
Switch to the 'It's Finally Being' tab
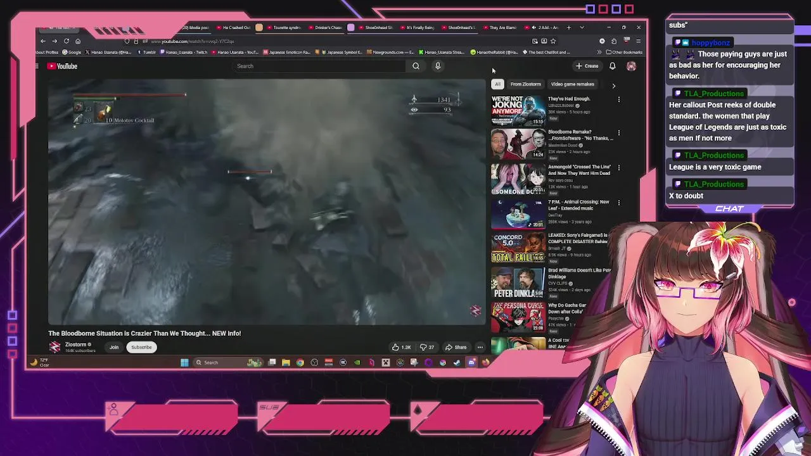click(x=417, y=27)
